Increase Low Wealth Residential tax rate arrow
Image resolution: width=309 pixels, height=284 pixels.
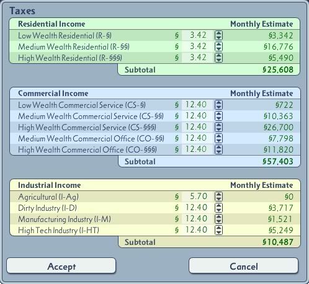[218, 33]
